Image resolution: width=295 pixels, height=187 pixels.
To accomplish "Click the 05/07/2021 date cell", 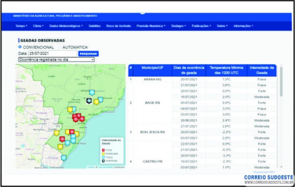I will 189,103.
